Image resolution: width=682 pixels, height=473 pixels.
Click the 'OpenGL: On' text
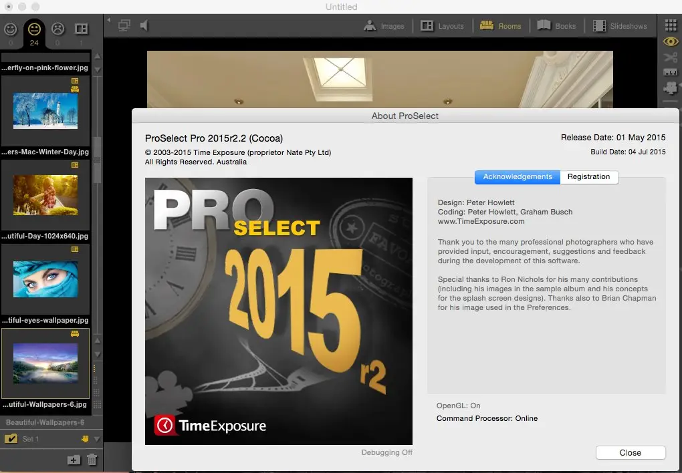(459, 406)
